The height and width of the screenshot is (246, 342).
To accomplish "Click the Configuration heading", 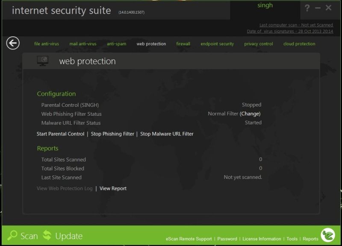I will pos(56,94).
